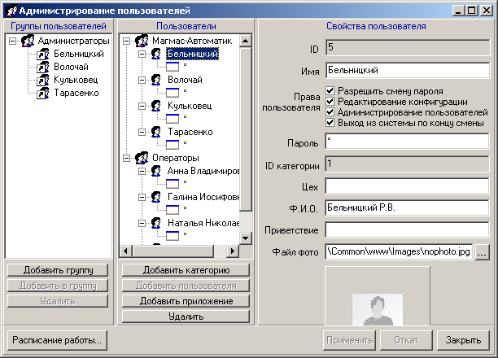
Task: Collapse the Операторы category node
Action: tap(126, 158)
